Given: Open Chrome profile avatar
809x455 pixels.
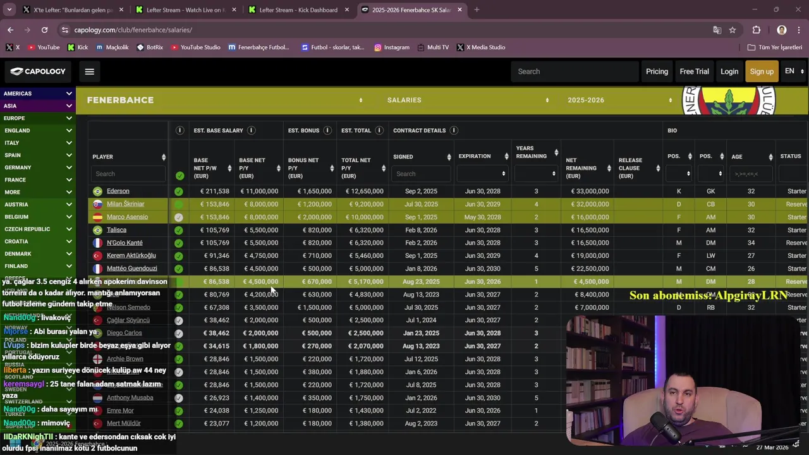Looking at the screenshot, I should pyautogui.click(x=782, y=30).
